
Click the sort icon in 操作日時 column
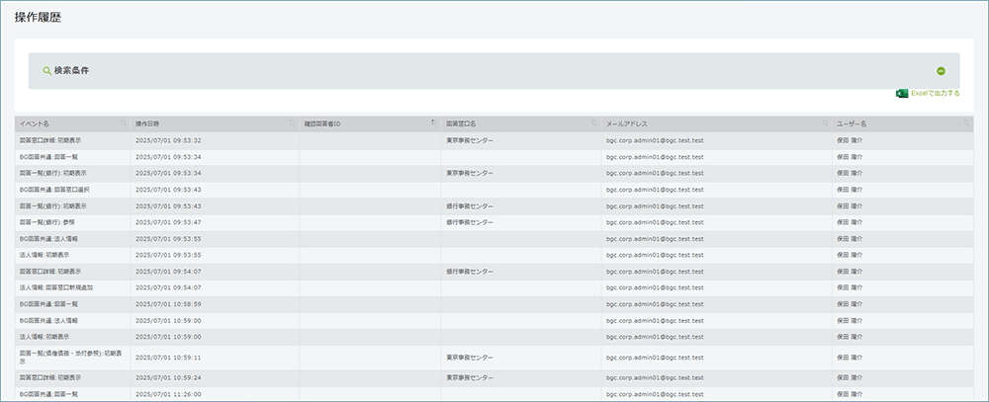[292, 123]
